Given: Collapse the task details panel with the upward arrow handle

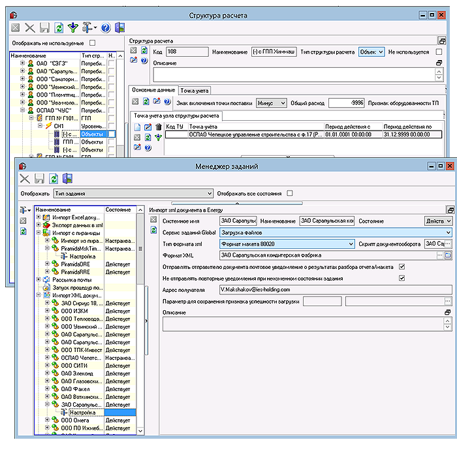Looking at the screenshot, I should pyautogui.click(x=237, y=203).
